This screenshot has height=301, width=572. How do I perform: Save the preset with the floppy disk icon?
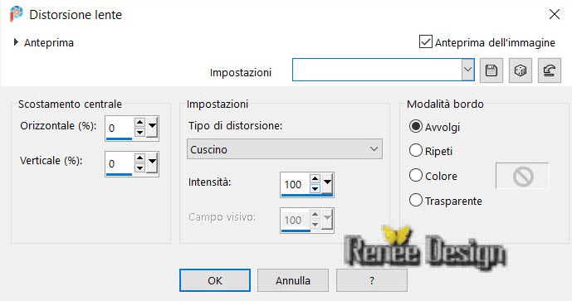491,70
